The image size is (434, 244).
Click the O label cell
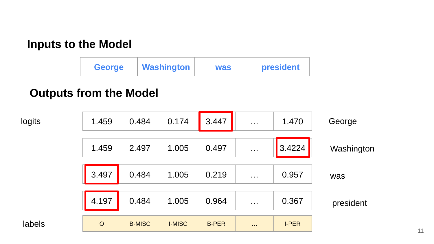point(102,224)
